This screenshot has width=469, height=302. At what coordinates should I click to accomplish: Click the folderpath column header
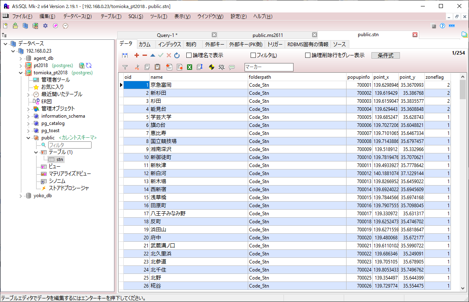(297, 77)
